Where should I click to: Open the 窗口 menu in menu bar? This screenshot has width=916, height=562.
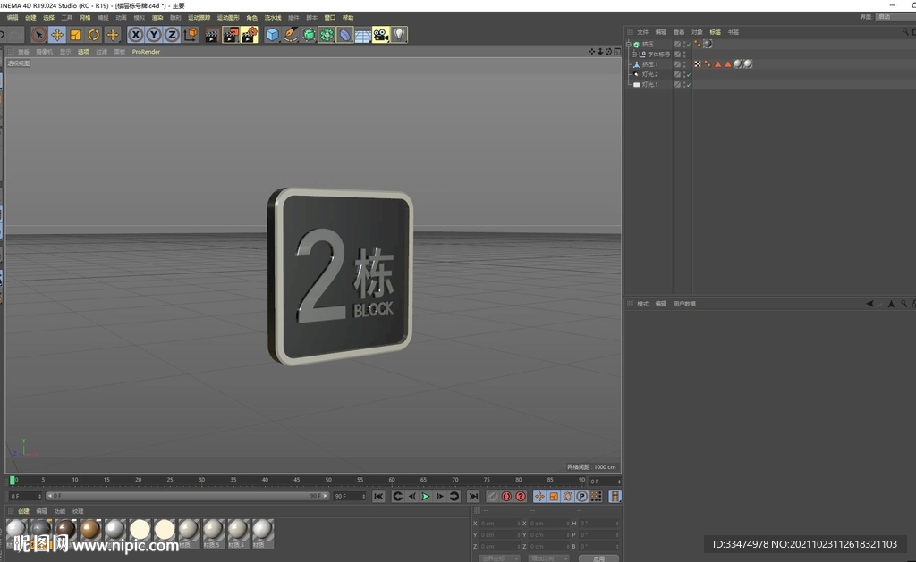(330, 18)
